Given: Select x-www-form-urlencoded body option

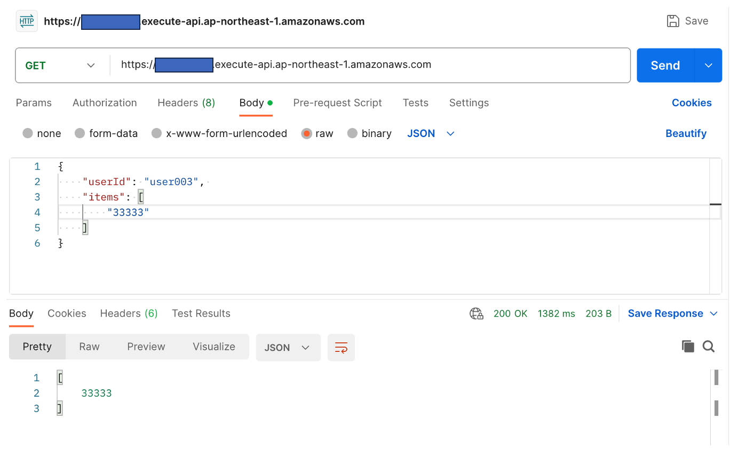Looking at the screenshot, I should pos(156,133).
